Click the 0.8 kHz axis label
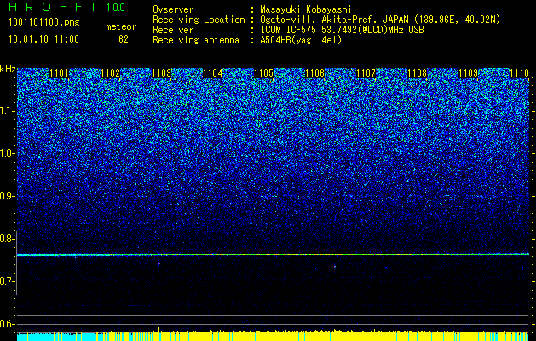The width and height of the screenshot is (536, 341). pos(7,239)
